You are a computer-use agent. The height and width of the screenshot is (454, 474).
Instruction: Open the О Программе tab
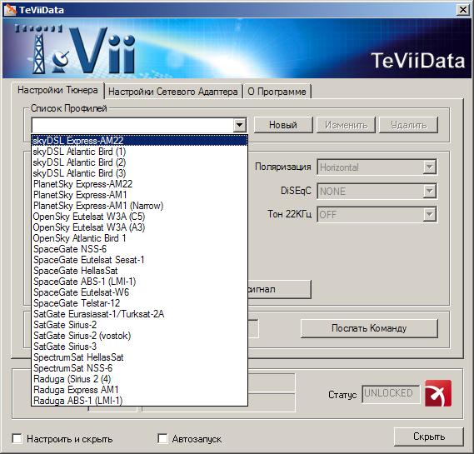point(277,92)
